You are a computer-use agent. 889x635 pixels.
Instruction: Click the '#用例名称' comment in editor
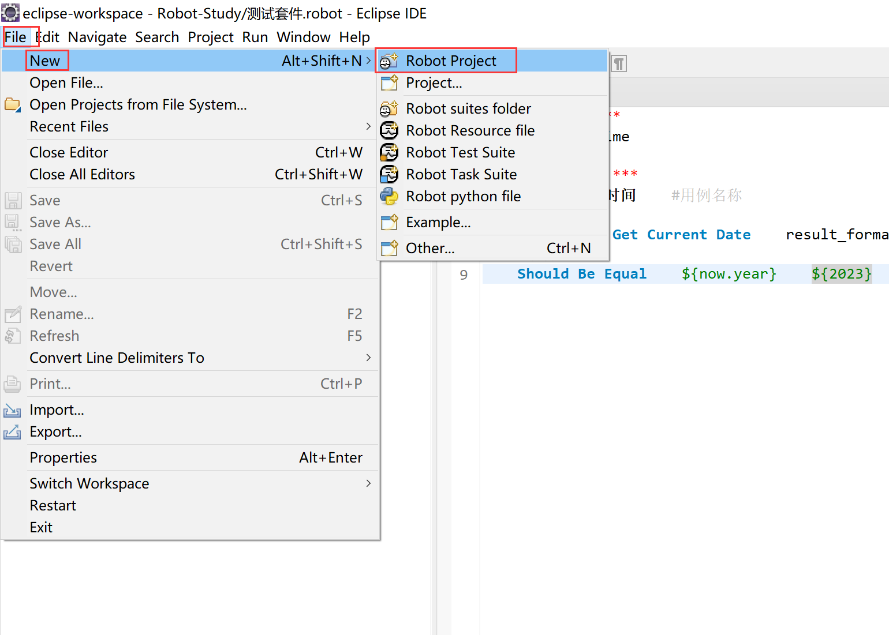coord(707,196)
